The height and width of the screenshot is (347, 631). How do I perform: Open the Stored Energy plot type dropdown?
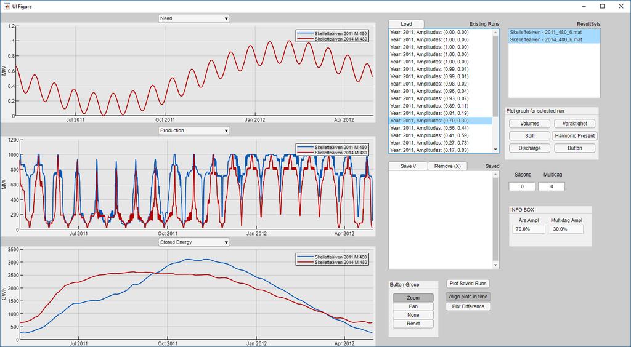point(194,242)
